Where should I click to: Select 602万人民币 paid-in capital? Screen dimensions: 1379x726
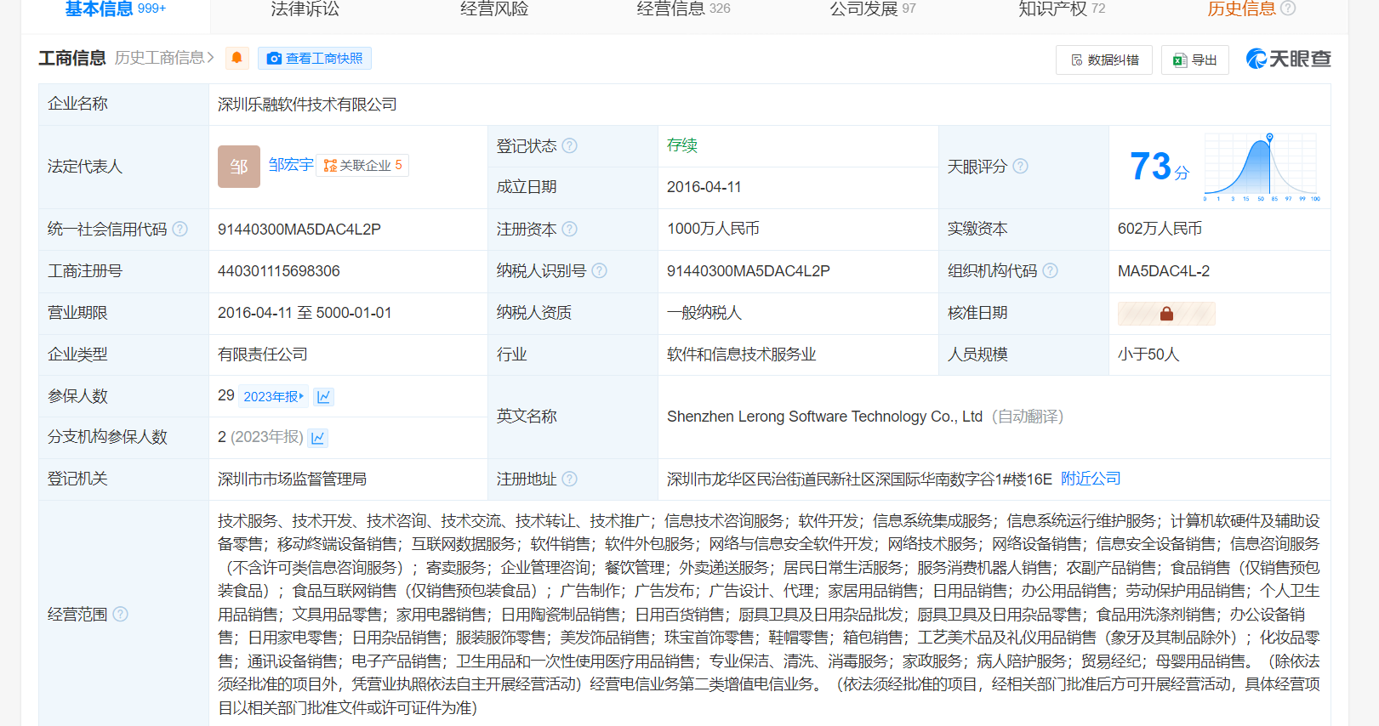(1160, 229)
